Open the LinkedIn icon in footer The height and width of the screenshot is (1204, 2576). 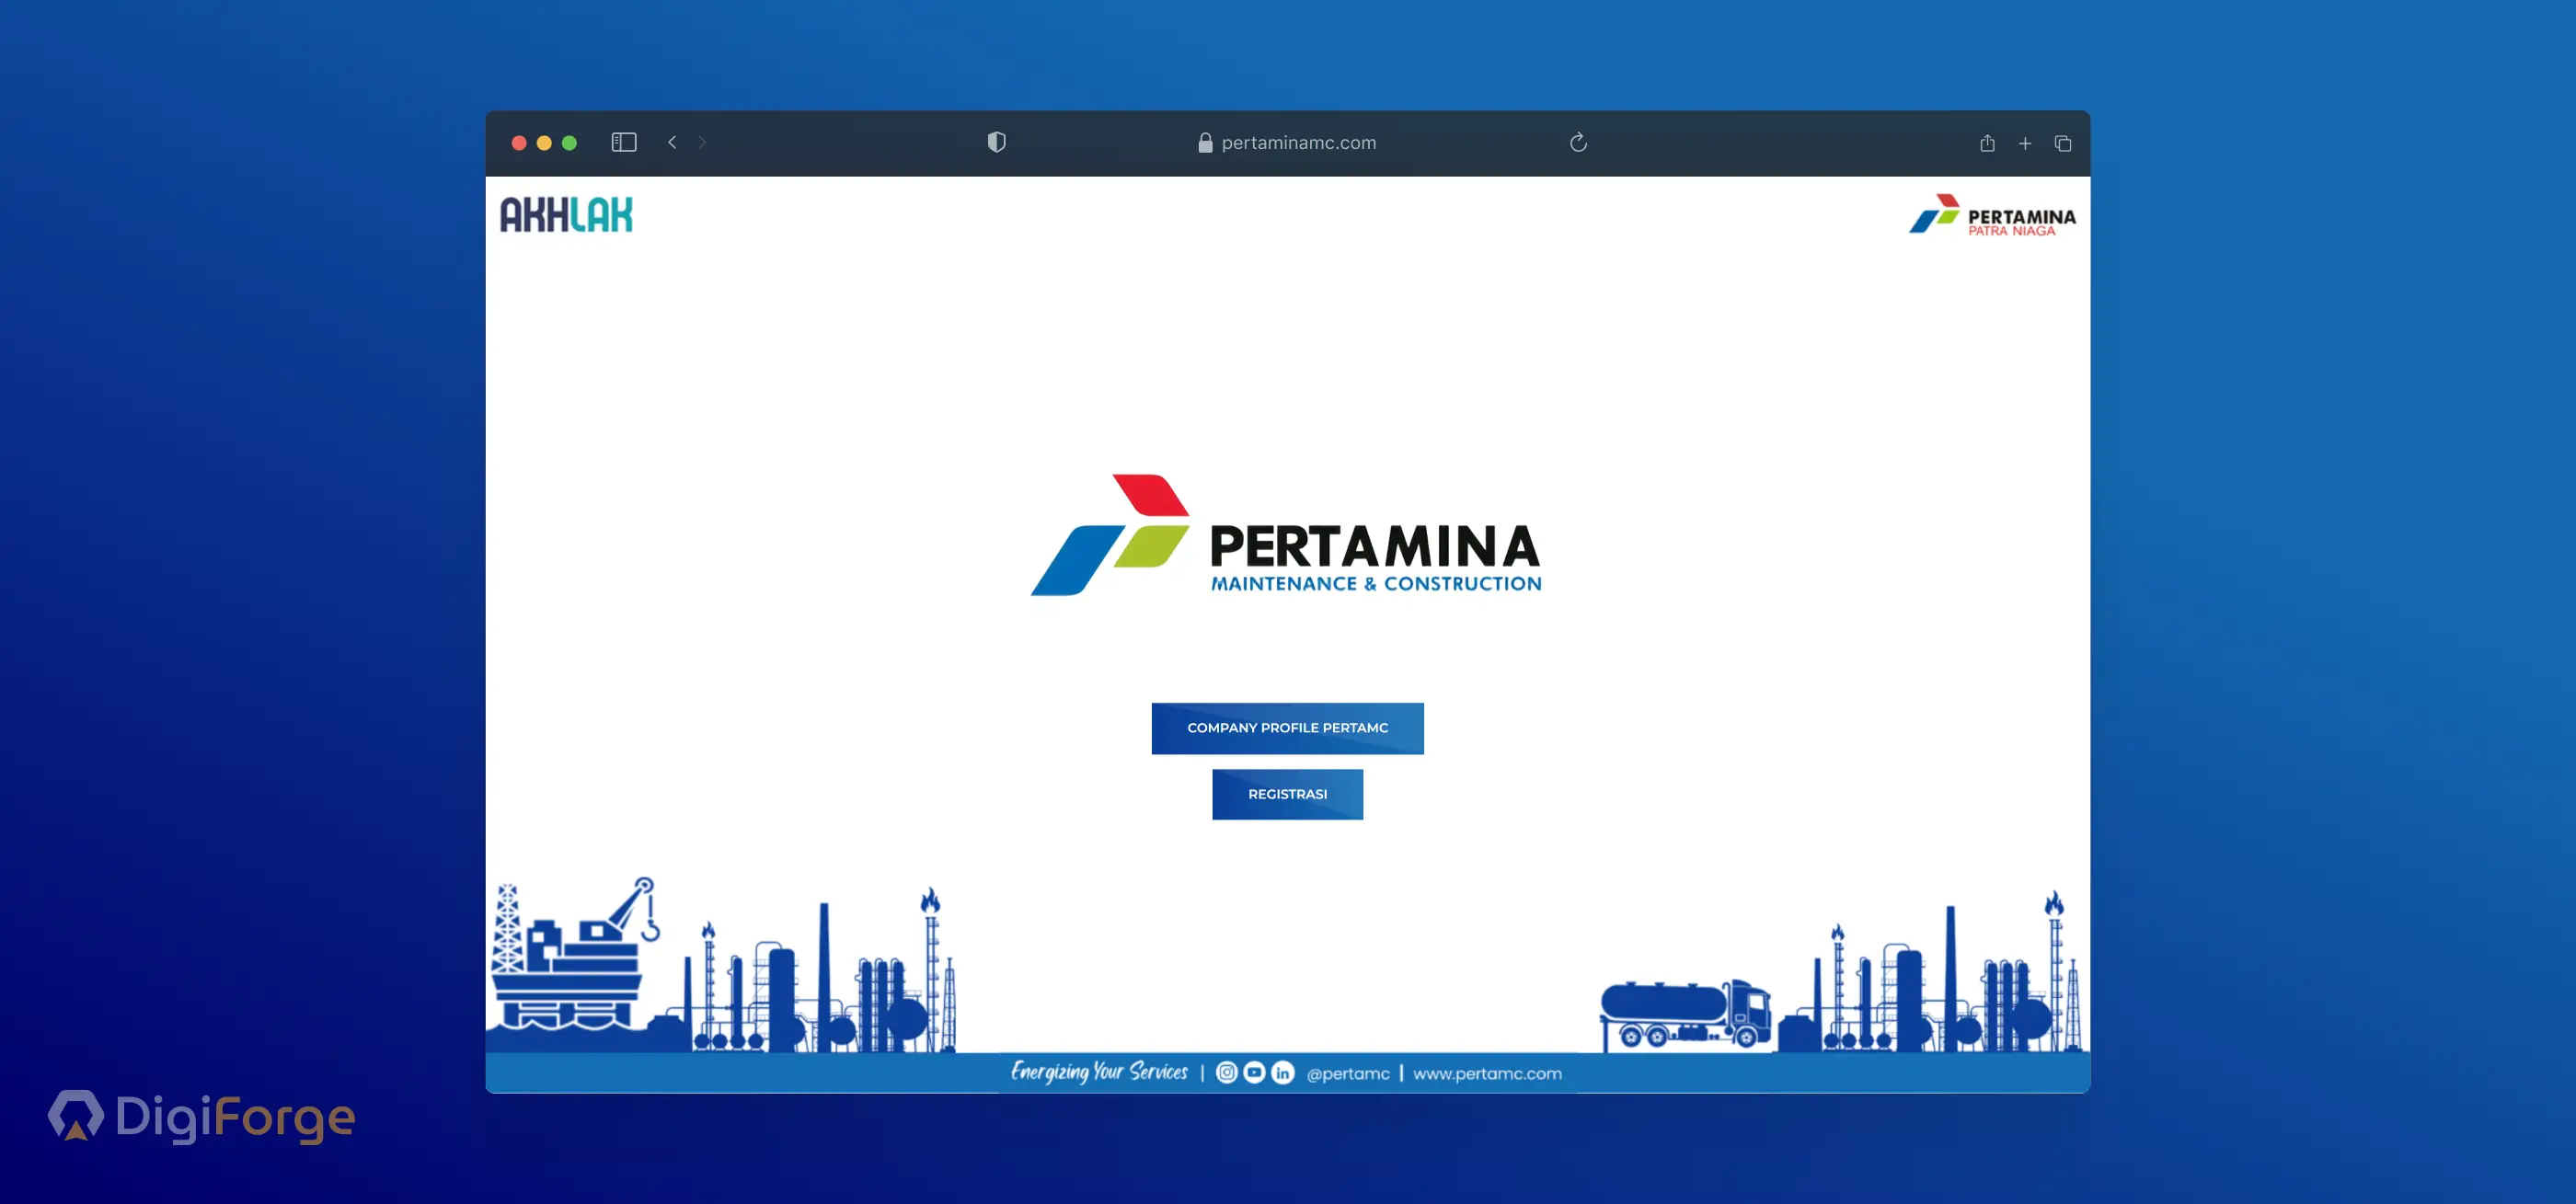1282,1072
